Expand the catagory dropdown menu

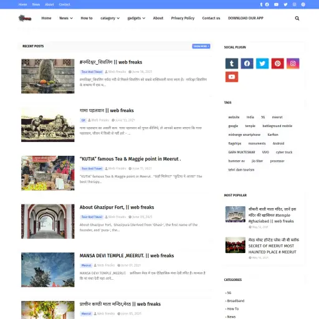110,18
